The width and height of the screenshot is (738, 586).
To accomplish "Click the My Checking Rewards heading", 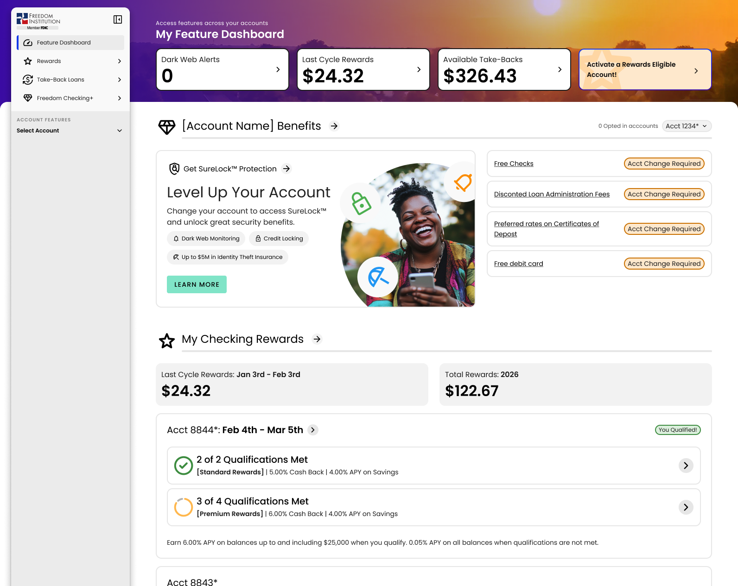I will pyautogui.click(x=242, y=339).
